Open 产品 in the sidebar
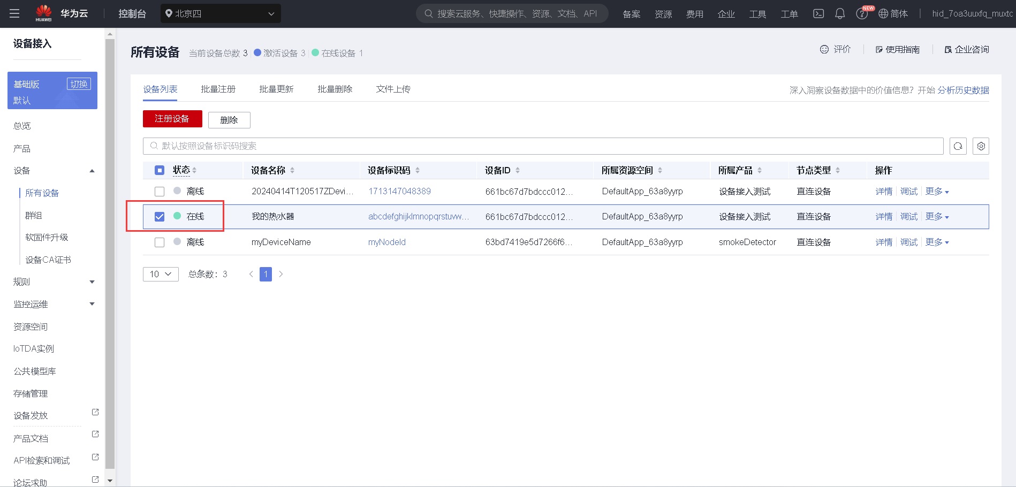1016x487 pixels. coord(22,148)
